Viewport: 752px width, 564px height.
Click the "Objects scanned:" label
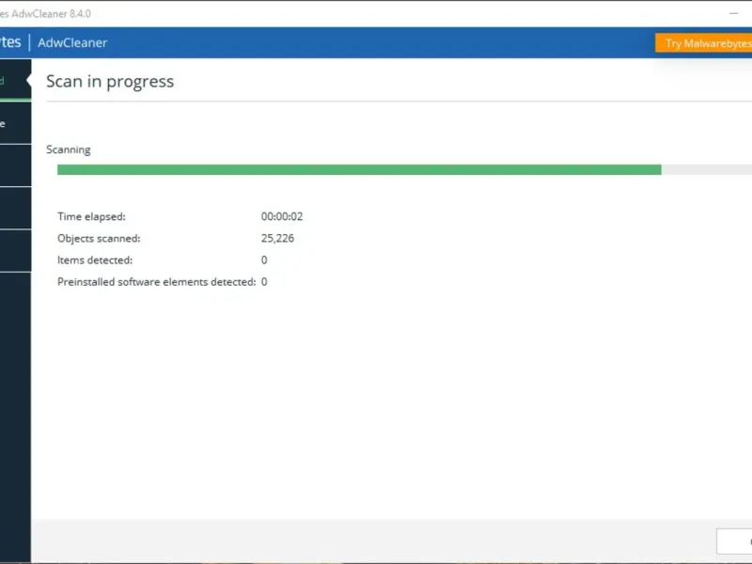point(99,239)
